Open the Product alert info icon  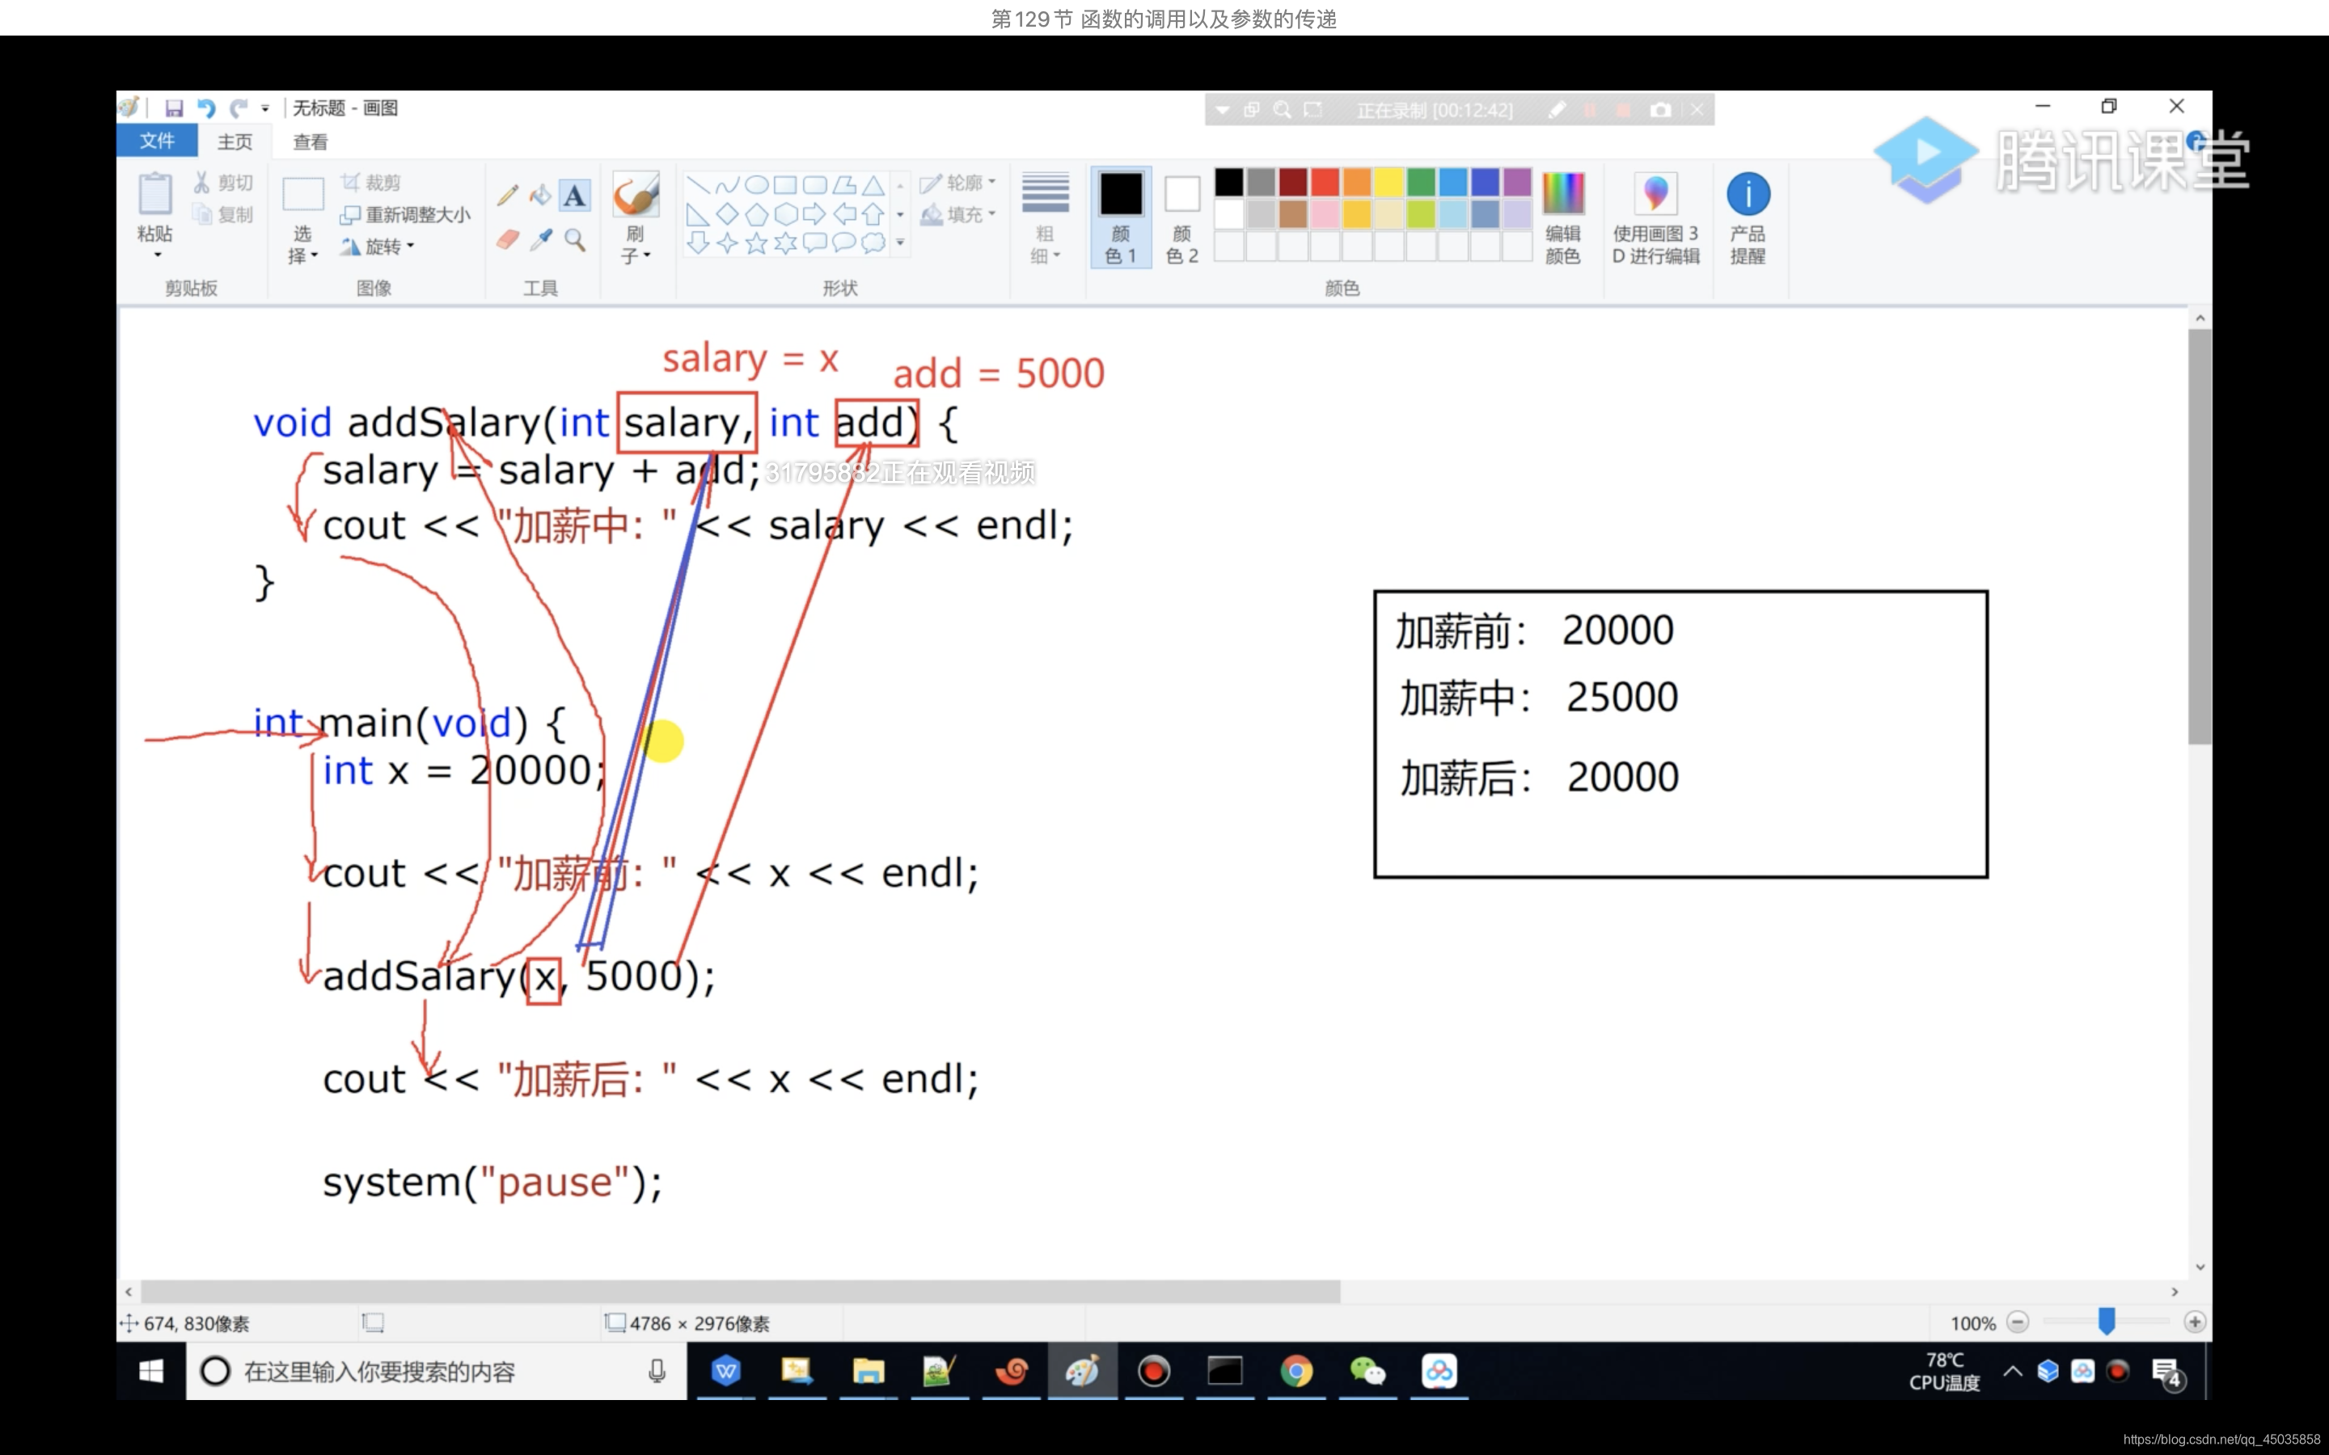[1748, 217]
